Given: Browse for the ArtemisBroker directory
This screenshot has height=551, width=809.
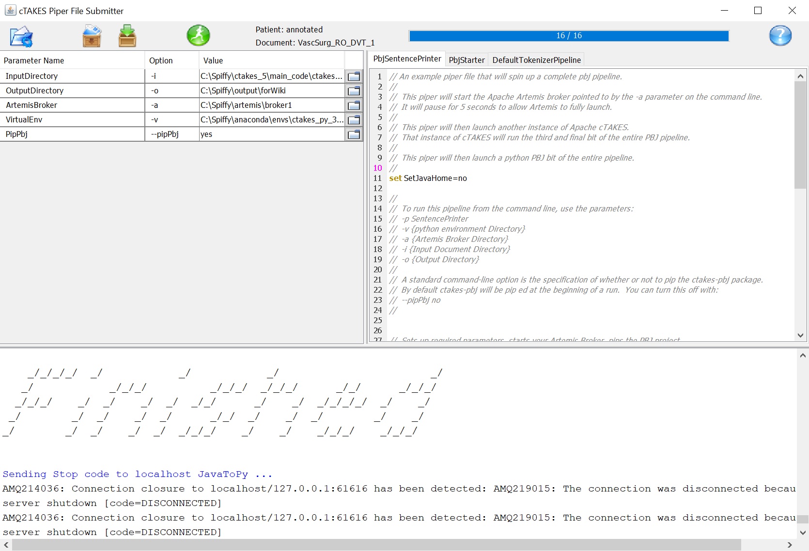Looking at the screenshot, I should click(x=354, y=105).
